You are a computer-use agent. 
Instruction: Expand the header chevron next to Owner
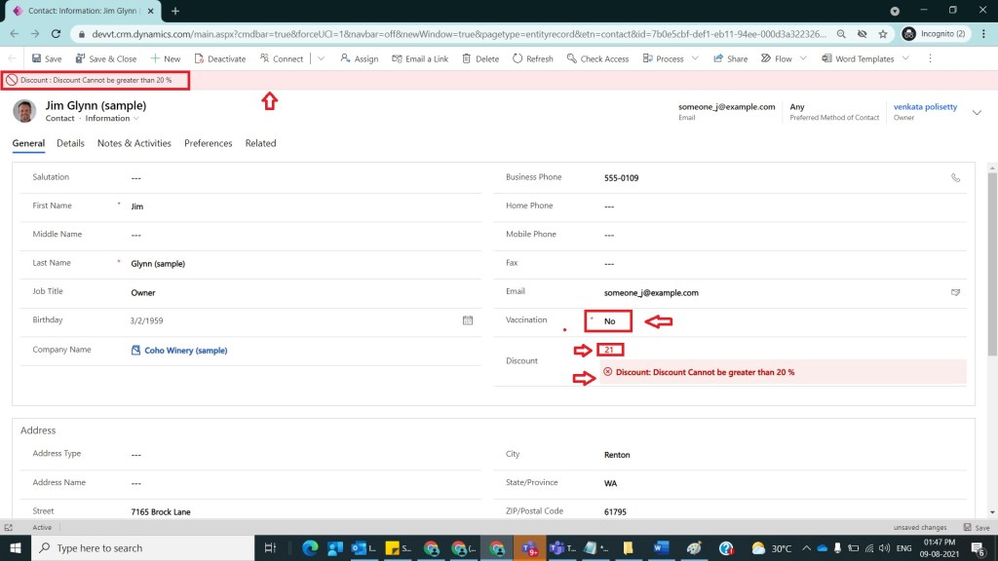click(977, 113)
